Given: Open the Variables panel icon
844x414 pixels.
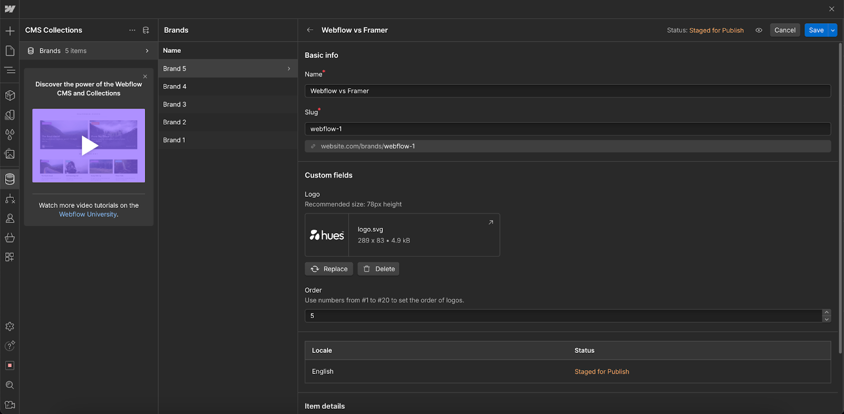Looking at the screenshot, I should [x=9, y=115].
